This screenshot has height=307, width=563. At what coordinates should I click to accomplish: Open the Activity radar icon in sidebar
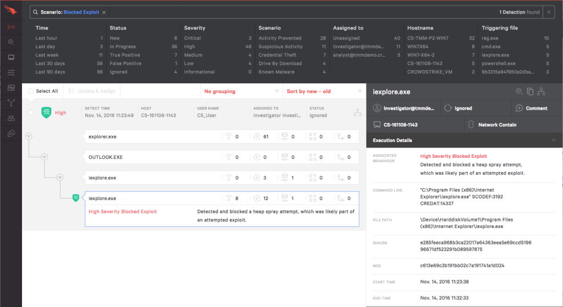[11, 27]
